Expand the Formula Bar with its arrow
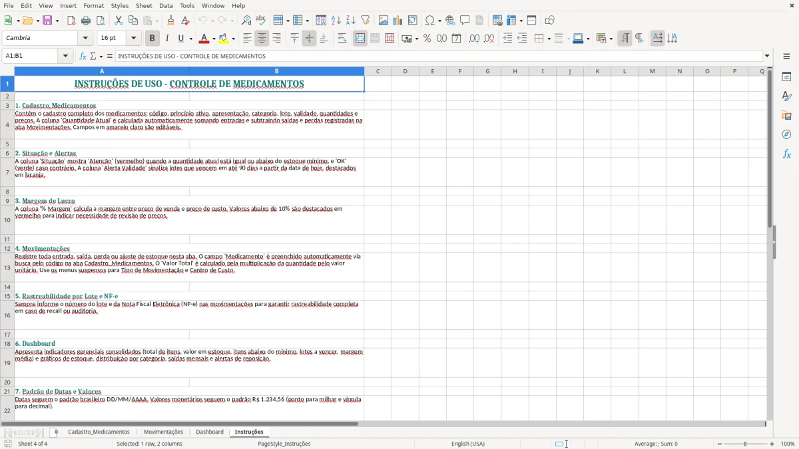This screenshot has width=799, height=449. coord(767,57)
